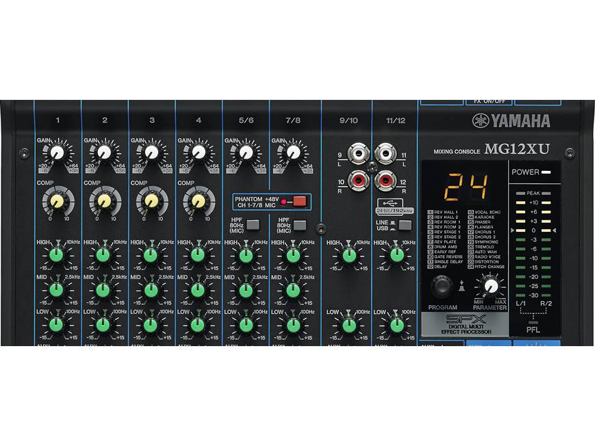Adjust the COMP knob on channel 2
The height and width of the screenshot is (446, 595).
click(104, 202)
